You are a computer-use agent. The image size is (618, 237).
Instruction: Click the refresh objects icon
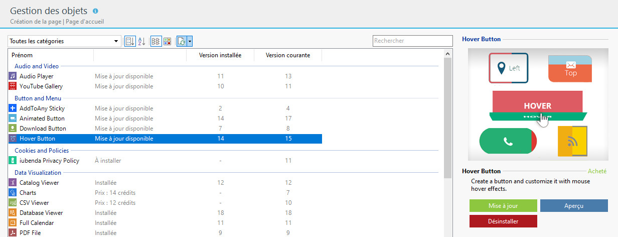182,41
